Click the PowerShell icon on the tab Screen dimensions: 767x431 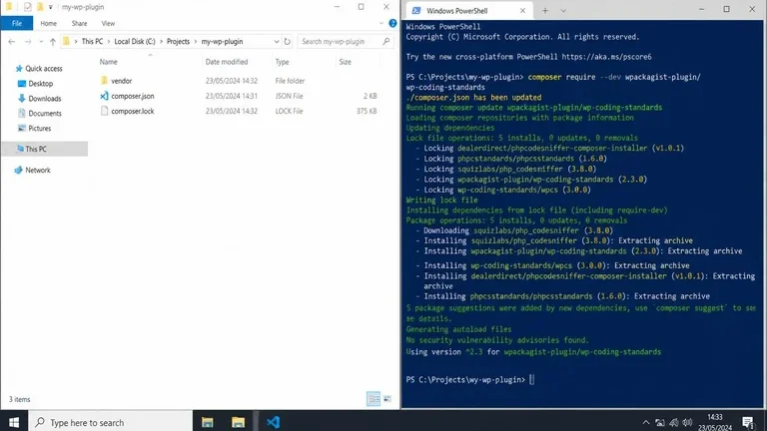pos(415,11)
